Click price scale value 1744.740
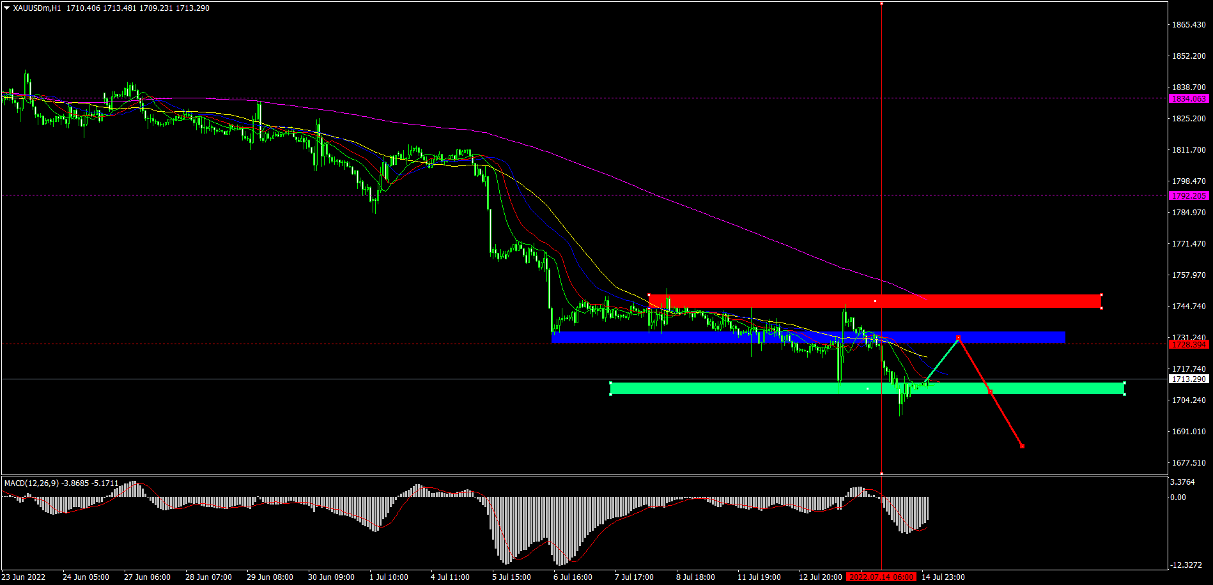The image size is (1213, 585). [x=1189, y=307]
